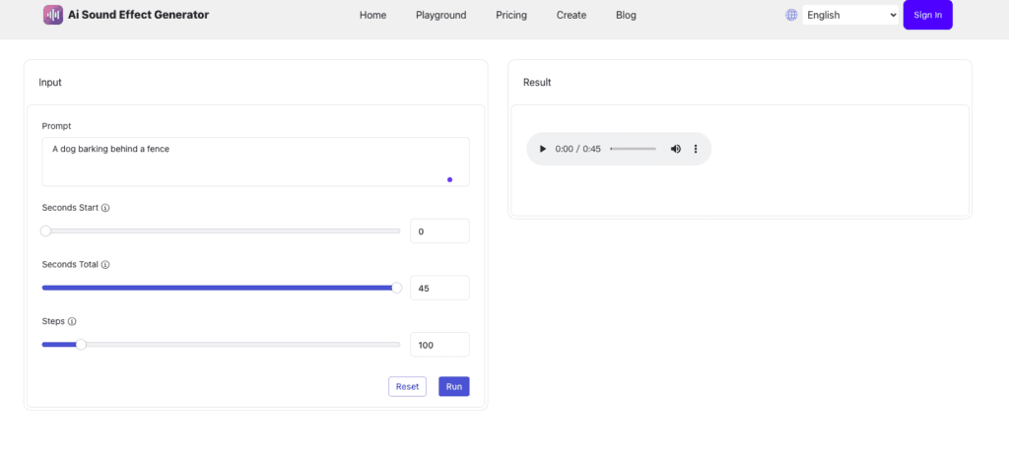Show info for Seconds Start
The image size is (1009, 460).
105,208
